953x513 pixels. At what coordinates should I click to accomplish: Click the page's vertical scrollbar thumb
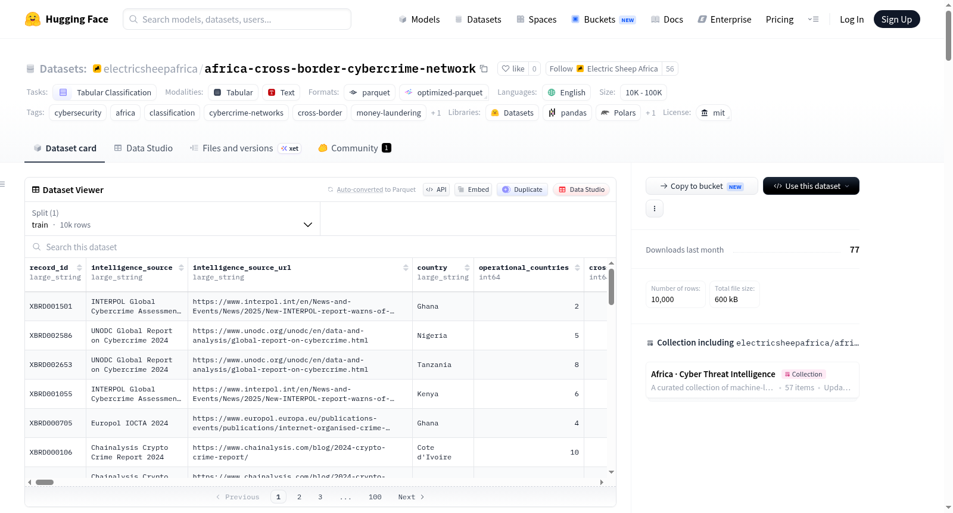[948, 36]
